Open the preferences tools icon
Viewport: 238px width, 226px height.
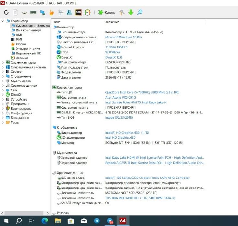coord(122,12)
